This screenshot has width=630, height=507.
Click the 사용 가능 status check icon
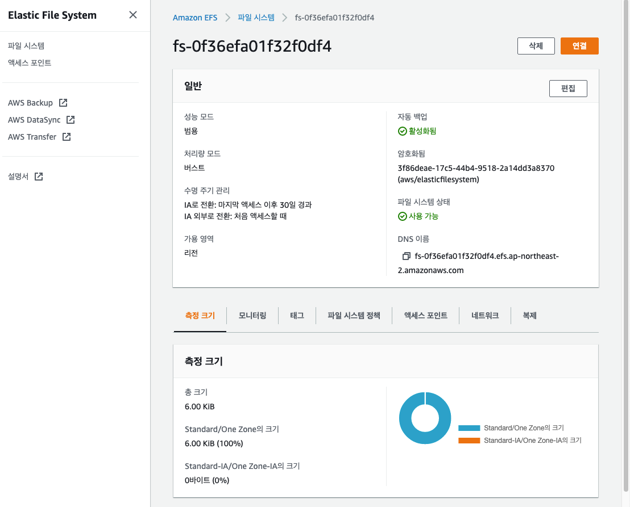[x=402, y=216]
